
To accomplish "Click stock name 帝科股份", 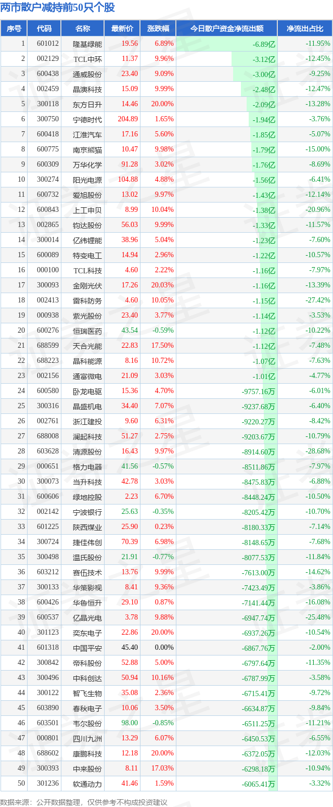I will tap(87, 663).
